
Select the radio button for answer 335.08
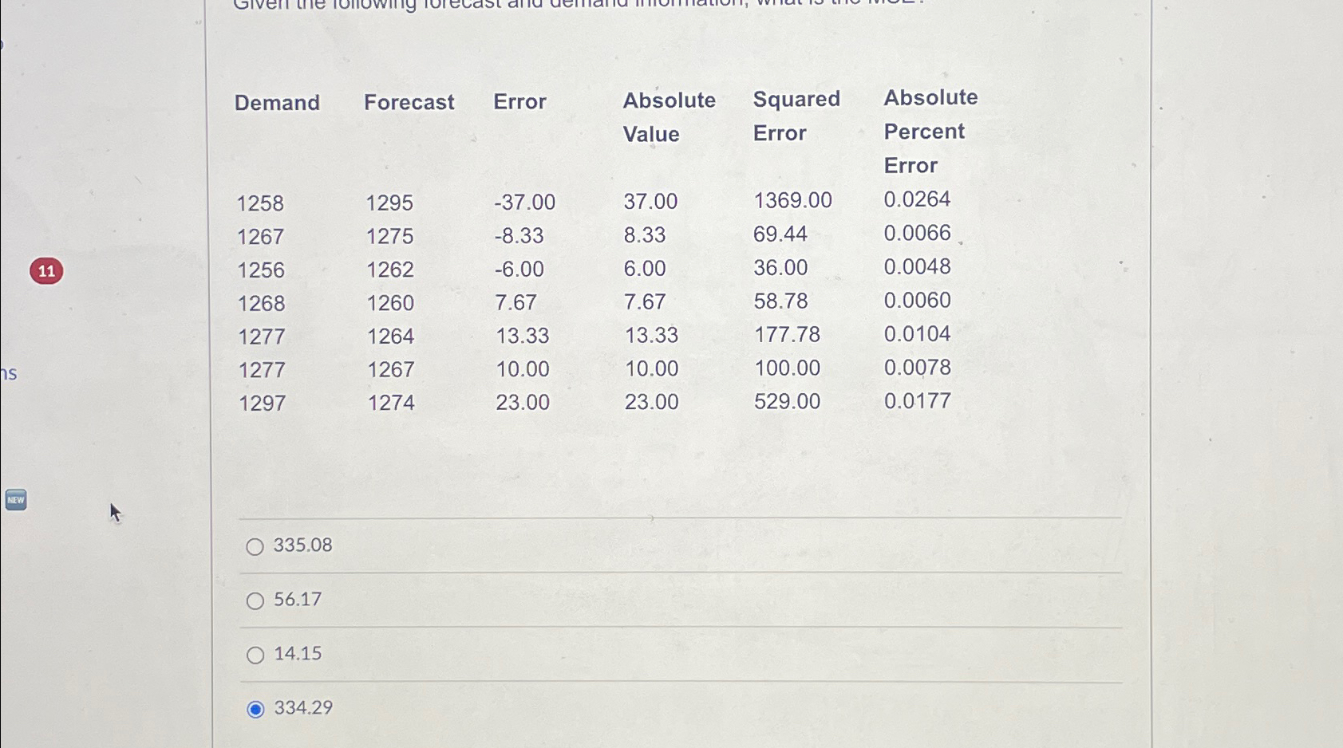click(x=255, y=546)
